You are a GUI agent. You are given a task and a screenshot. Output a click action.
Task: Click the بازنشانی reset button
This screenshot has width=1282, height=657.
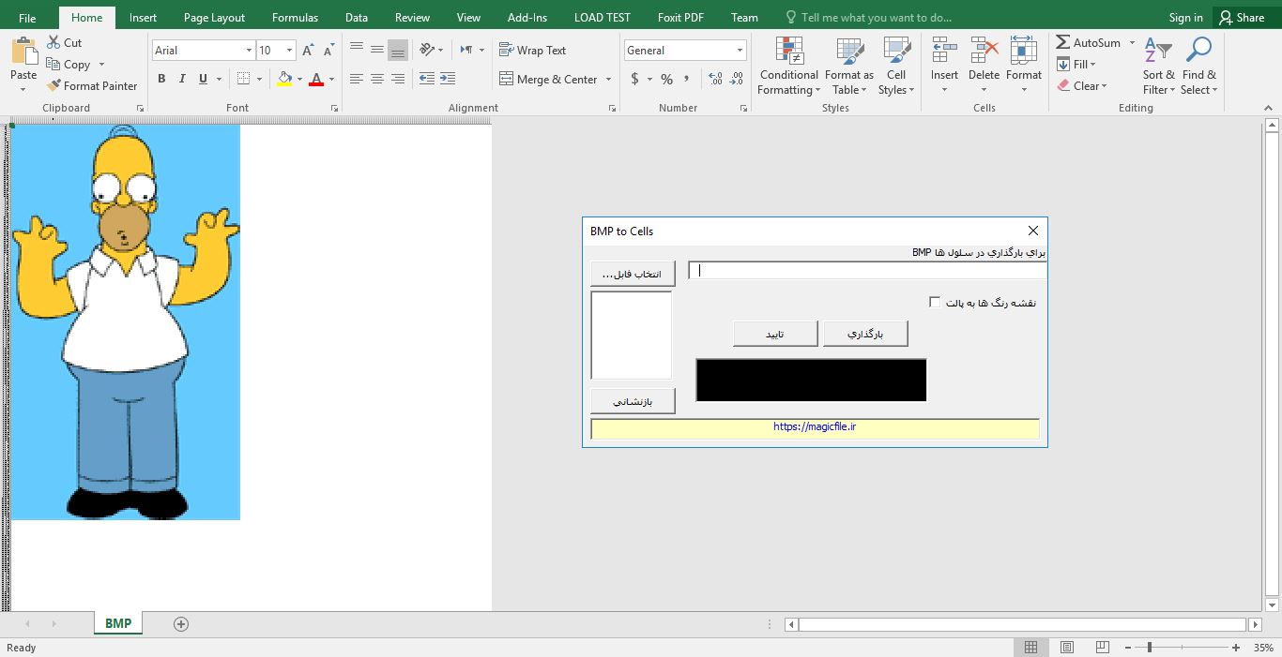pyautogui.click(x=633, y=401)
